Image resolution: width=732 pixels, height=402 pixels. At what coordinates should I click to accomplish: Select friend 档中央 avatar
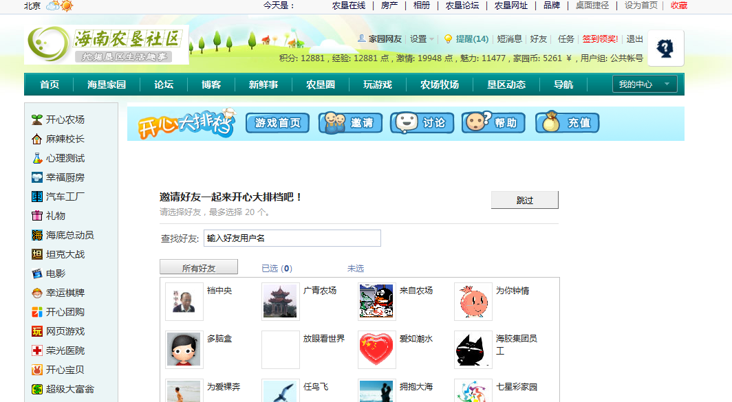184,301
